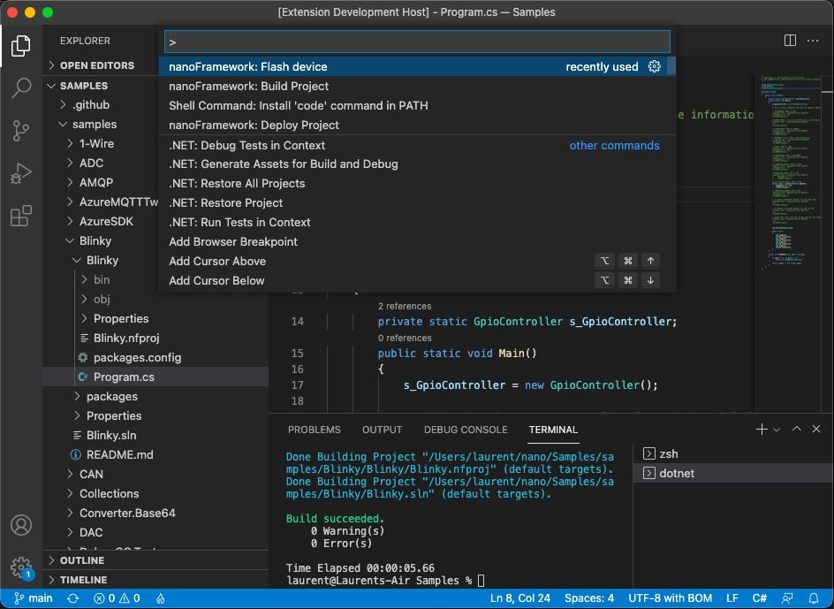
Task: Click the feedback icon in status bar
Action: (x=787, y=598)
